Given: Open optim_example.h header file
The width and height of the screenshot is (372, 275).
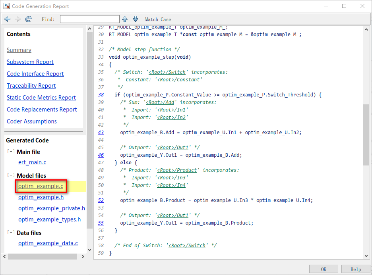Looking at the screenshot, I should coord(41,197).
